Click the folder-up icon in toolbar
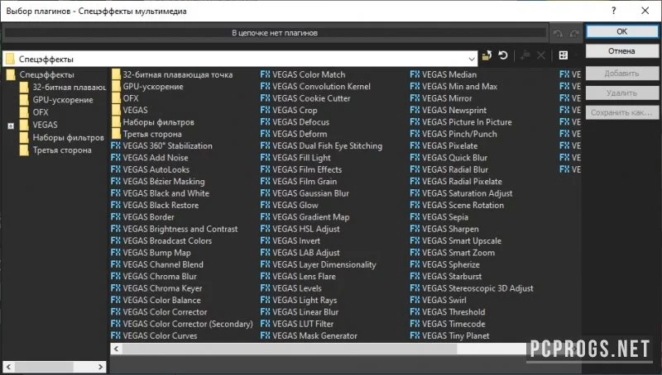662x375 pixels. pos(487,55)
